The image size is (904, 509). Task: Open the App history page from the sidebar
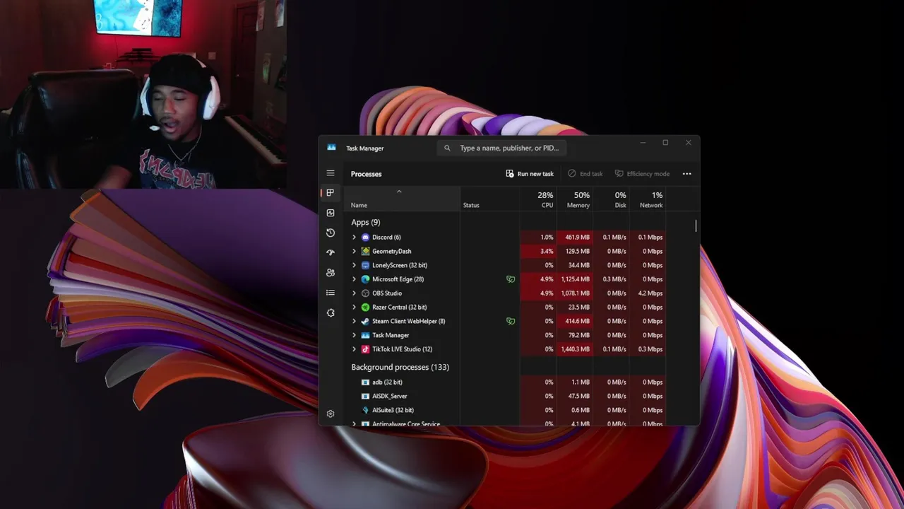[330, 233]
